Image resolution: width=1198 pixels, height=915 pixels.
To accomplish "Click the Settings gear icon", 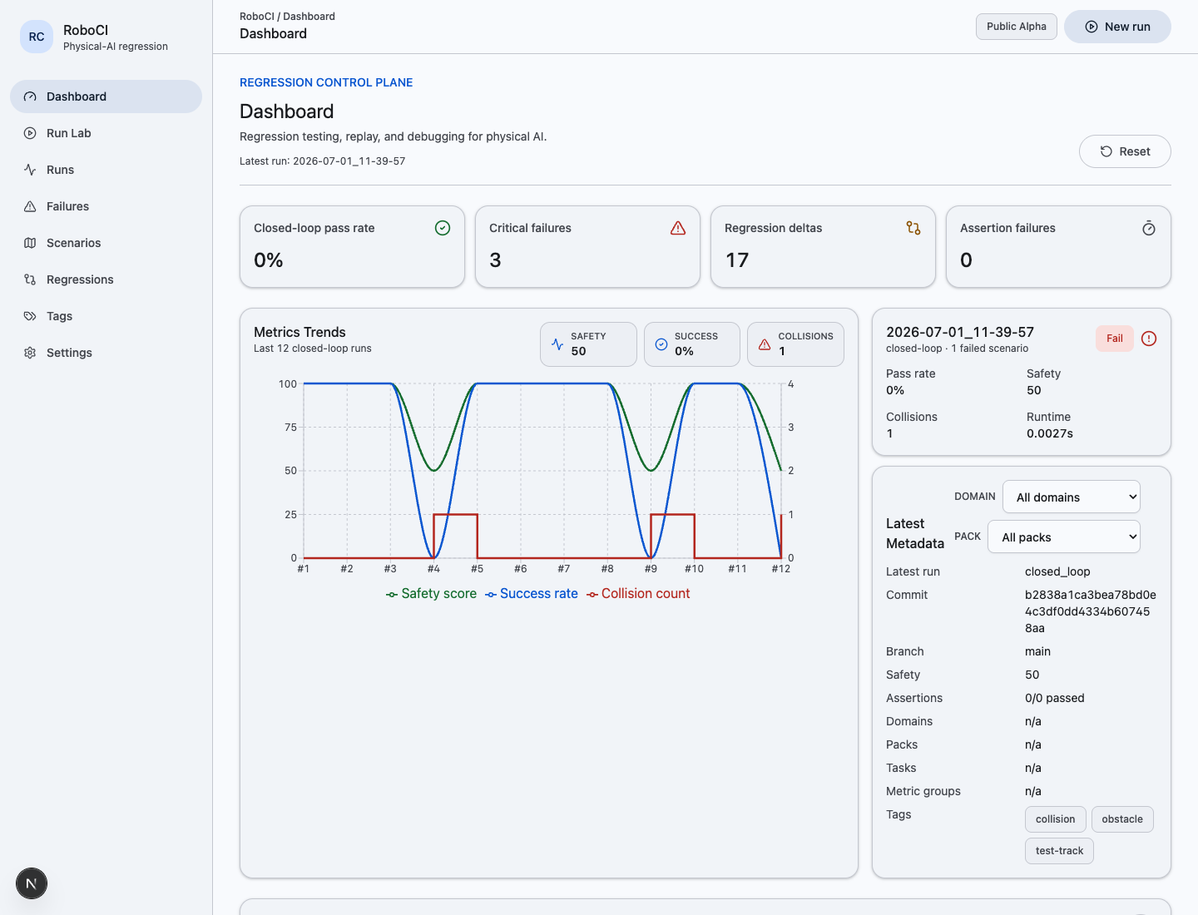I will pos(30,353).
